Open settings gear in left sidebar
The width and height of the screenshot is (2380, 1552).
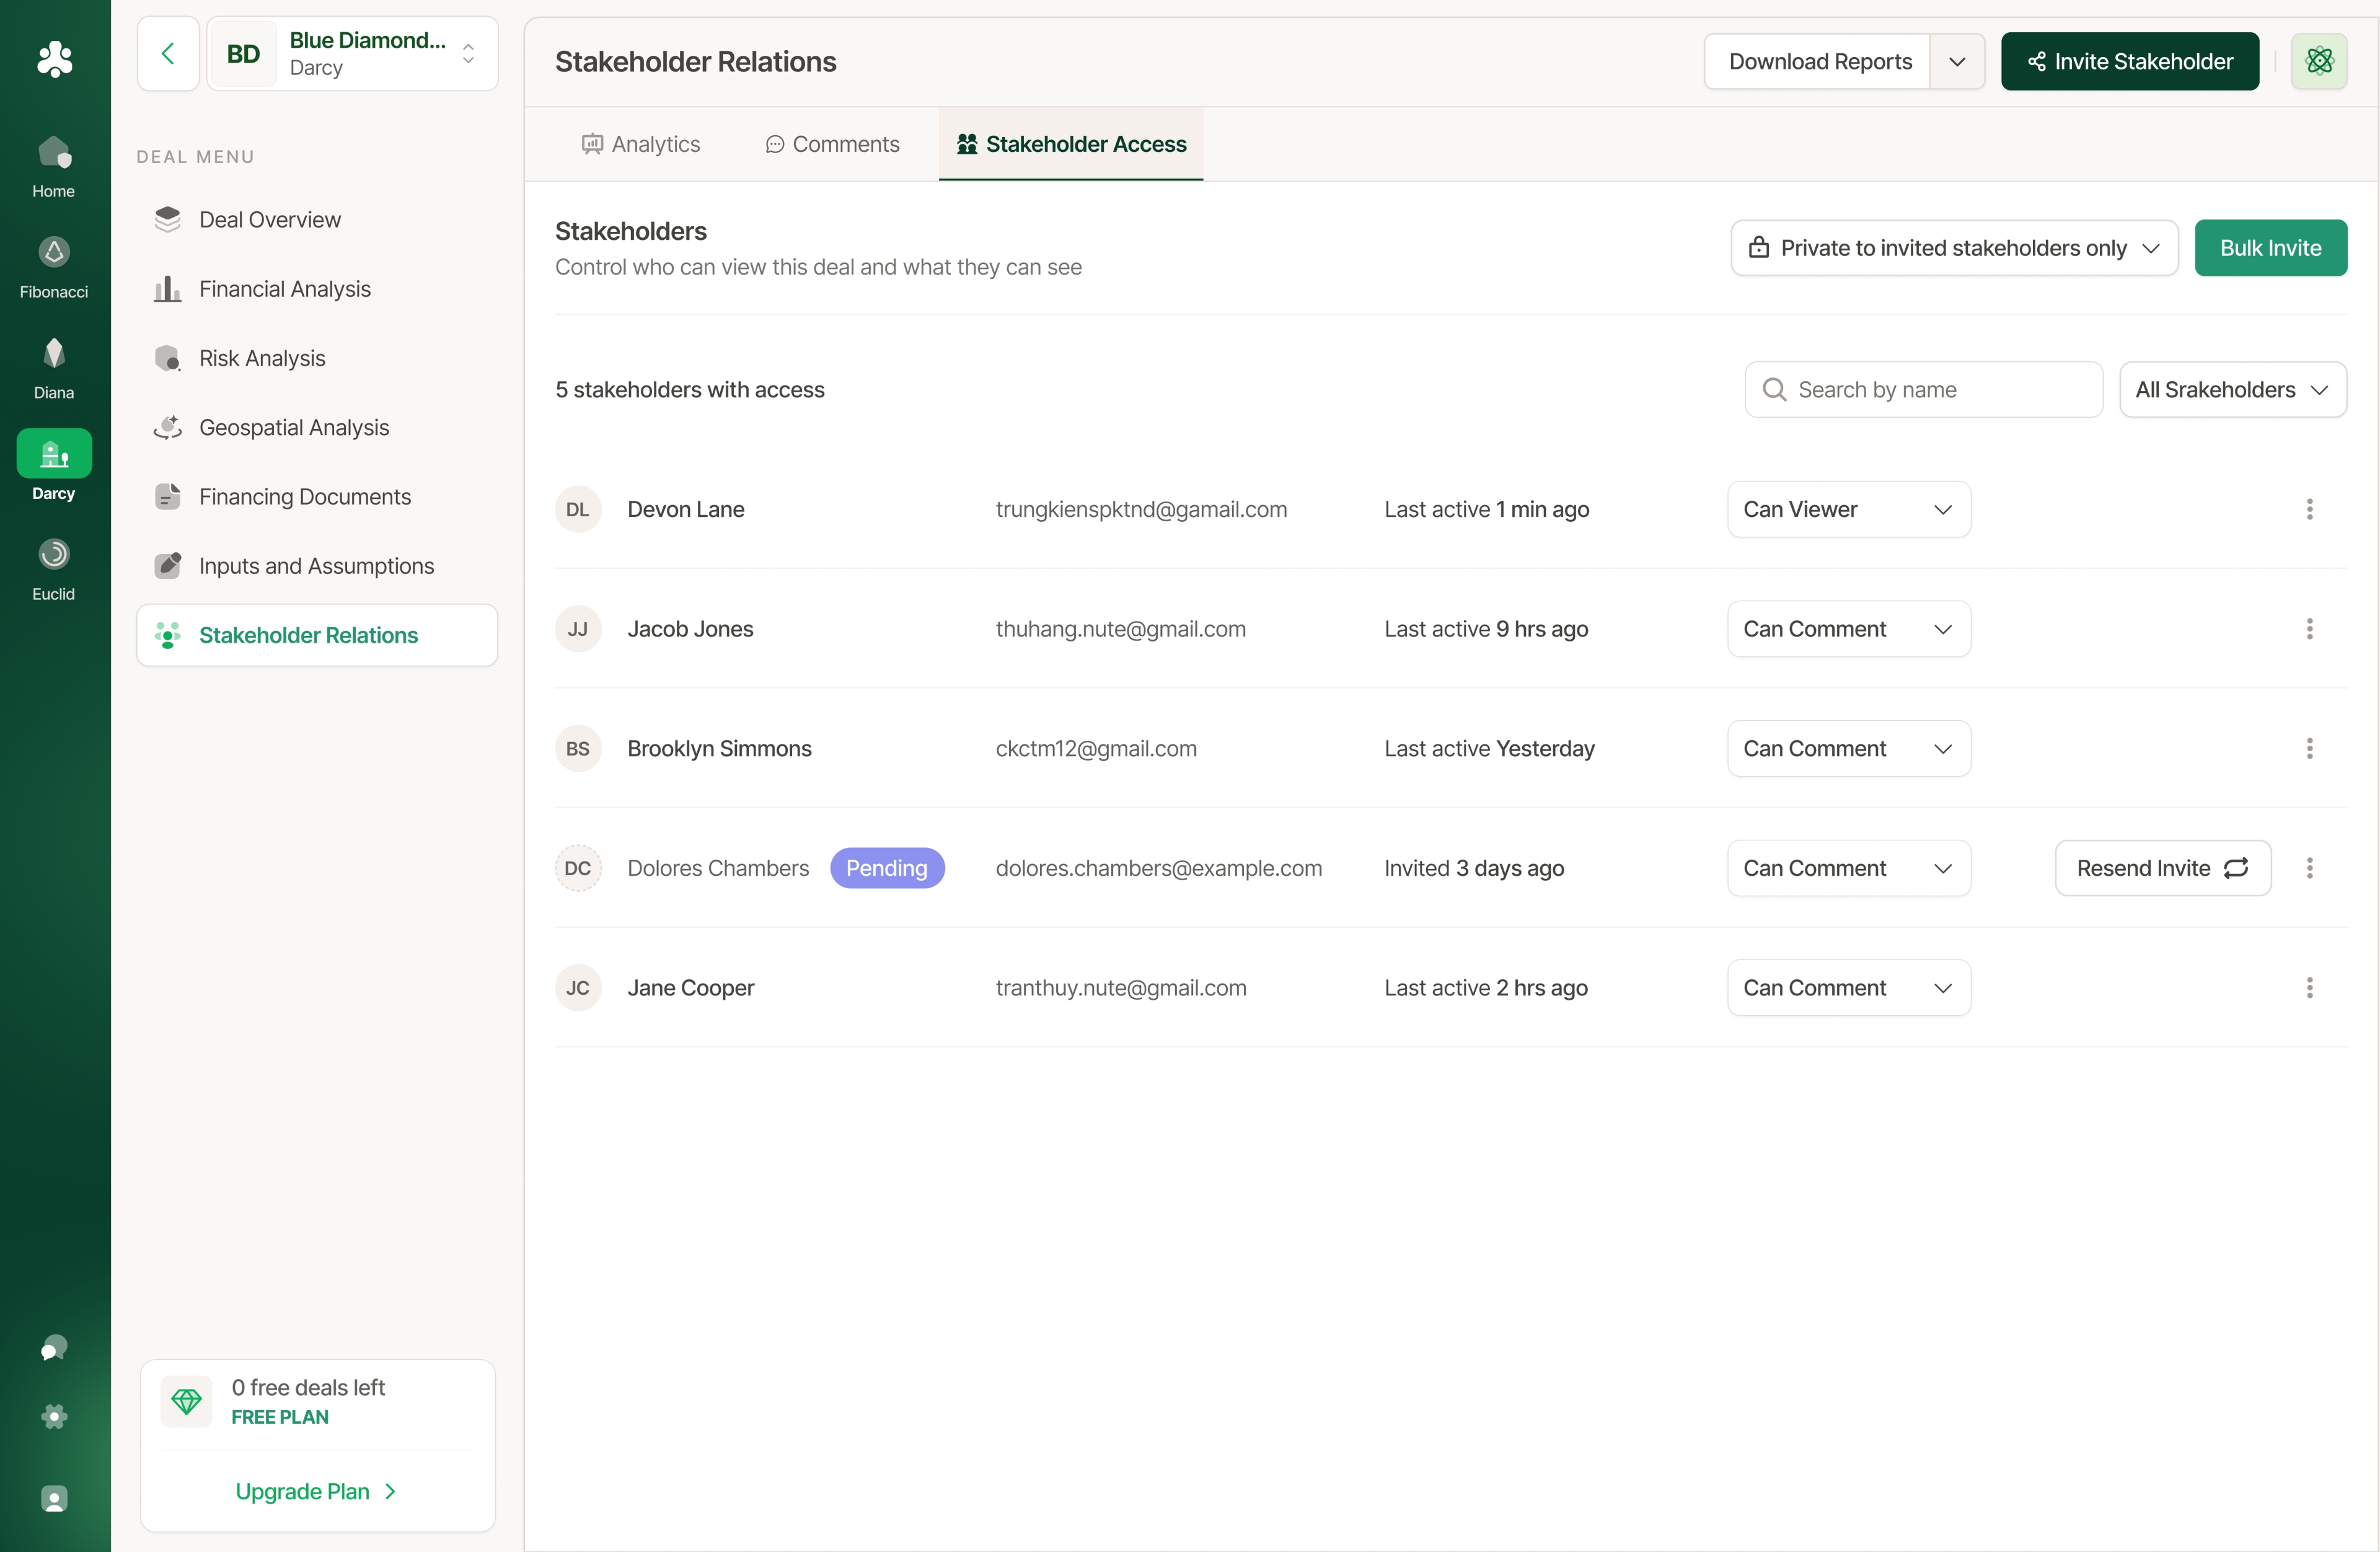pyautogui.click(x=54, y=1416)
